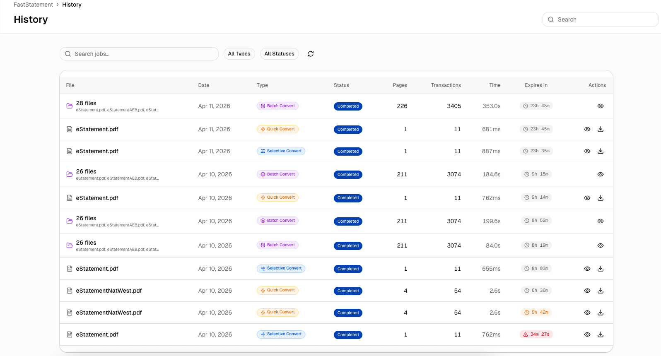Download the eStatementNatWest.pdf expiring in 6h 36m
661x356 pixels.
coord(601,291)
